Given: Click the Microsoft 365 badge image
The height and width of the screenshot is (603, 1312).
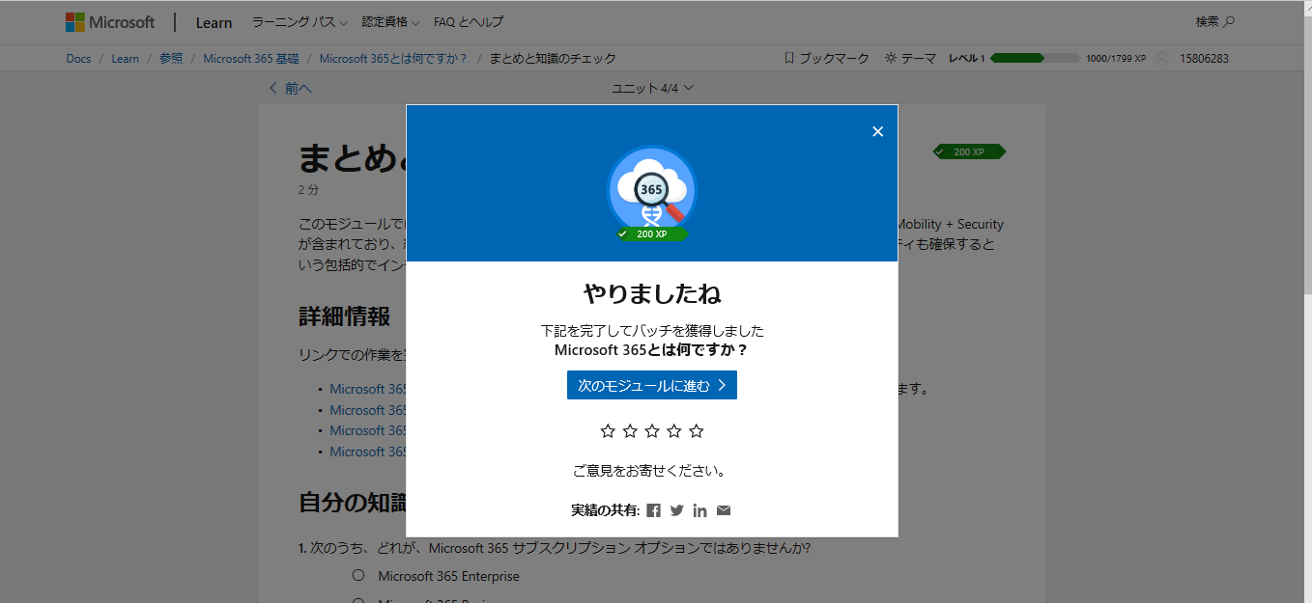Looking at the screenshot, I should (x=652, y=191).
